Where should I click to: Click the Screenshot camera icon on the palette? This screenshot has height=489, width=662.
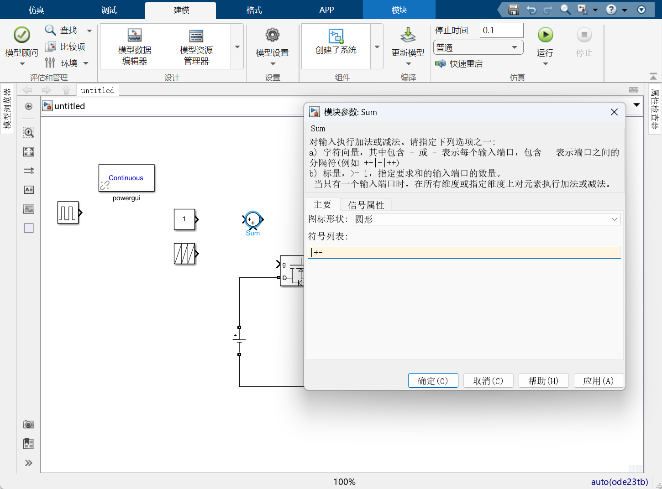(29, 424)
